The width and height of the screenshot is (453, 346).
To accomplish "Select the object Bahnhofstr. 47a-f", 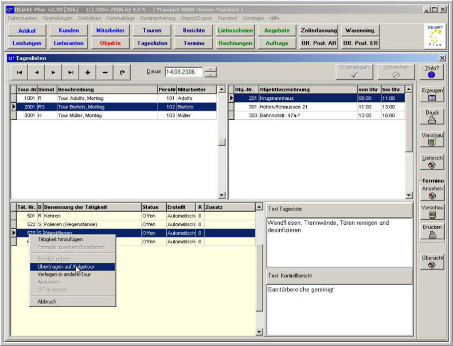I will (317, 116).
